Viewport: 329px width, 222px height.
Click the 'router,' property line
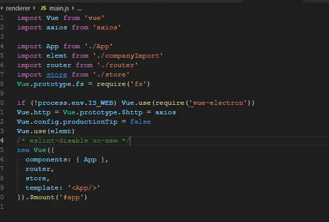(40, 169)
